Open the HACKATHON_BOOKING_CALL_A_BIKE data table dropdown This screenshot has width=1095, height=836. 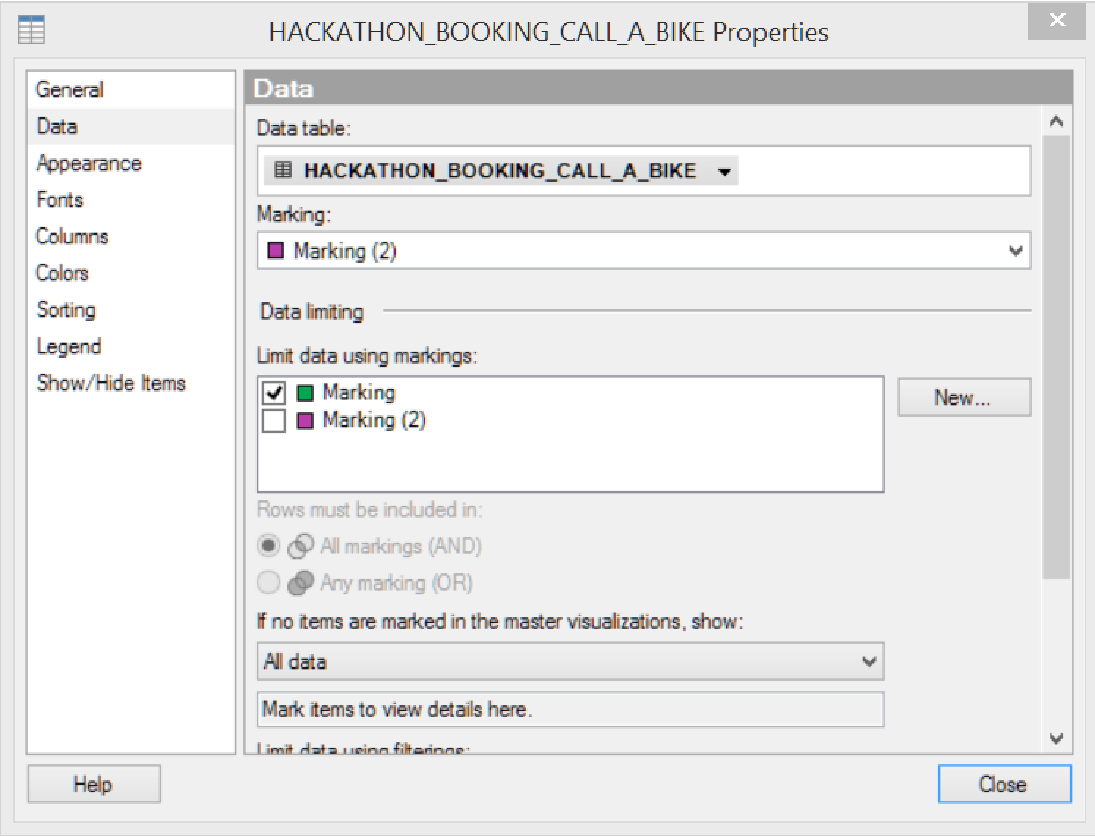pyautogui.click(x=724, y=172)
